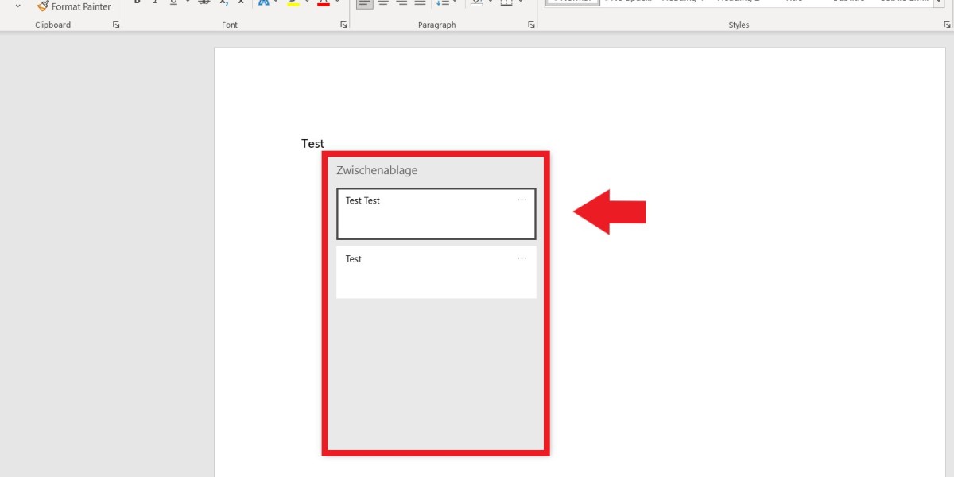Click the Format Painter button
This screenshot has height=477, width=954.
tap(74, 6)
